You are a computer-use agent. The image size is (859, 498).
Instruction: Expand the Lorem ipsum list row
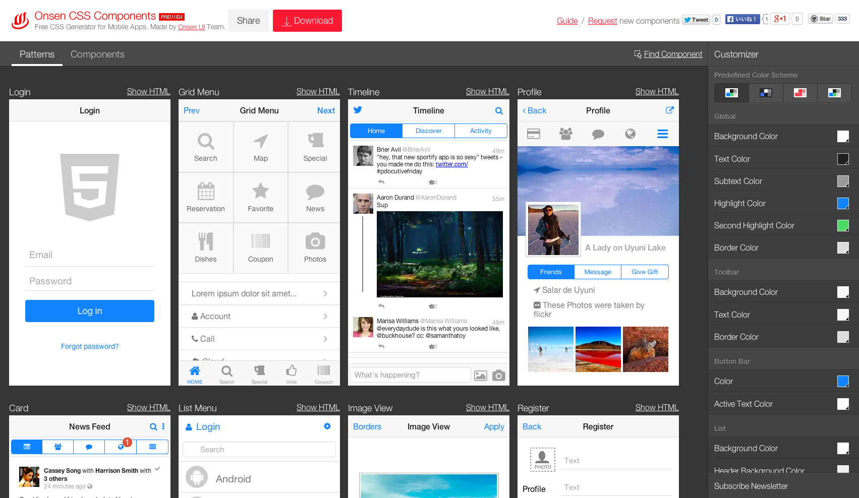325,294
